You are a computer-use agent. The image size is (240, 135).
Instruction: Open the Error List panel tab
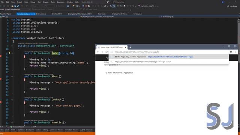tap(89, 130)
